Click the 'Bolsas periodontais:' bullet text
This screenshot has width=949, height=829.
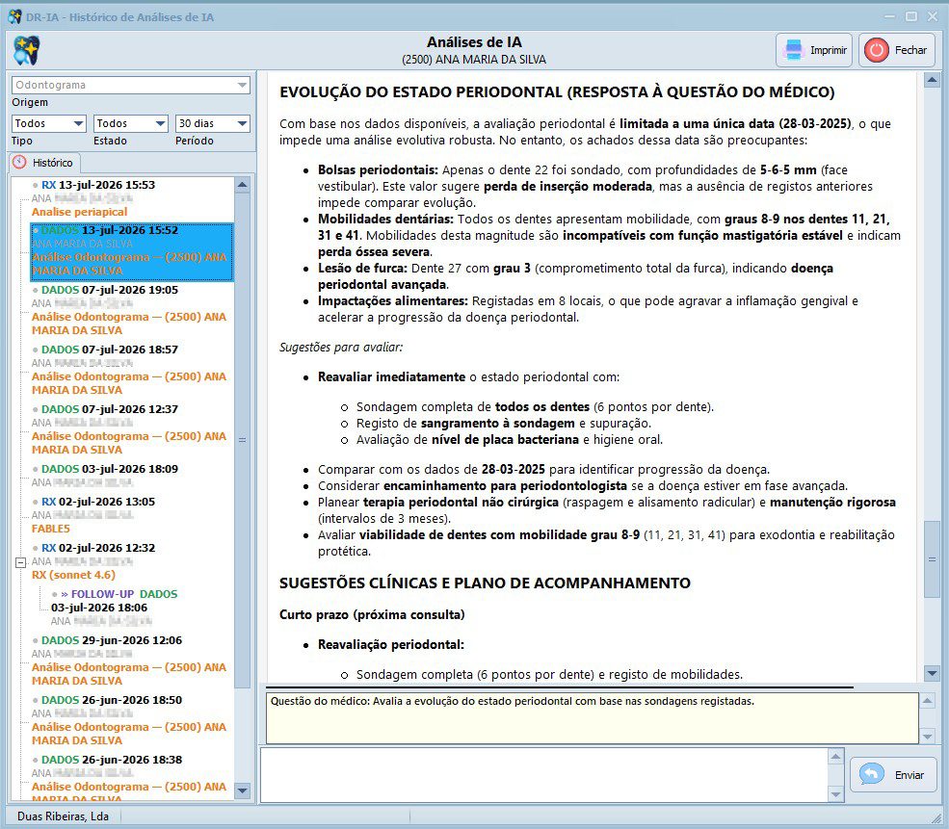click(x=379, y=169)
